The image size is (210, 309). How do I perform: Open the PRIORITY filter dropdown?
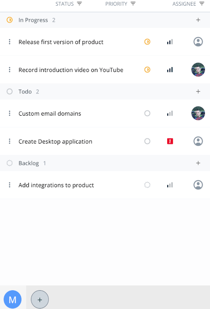[120, 4]
